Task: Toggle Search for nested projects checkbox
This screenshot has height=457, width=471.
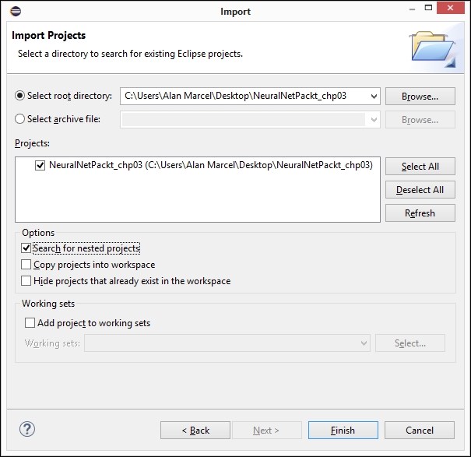Action: [26, 248]
